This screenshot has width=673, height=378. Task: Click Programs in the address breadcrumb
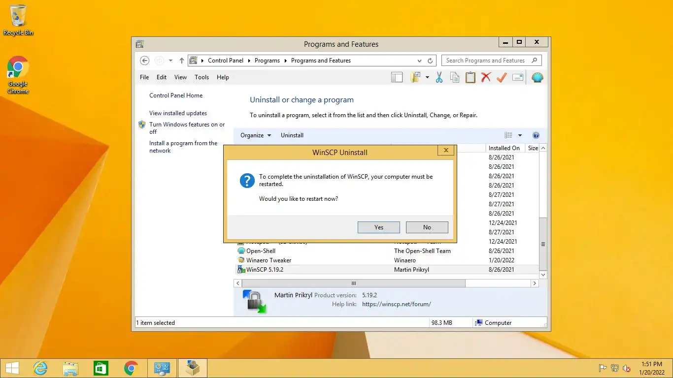(267, 61)
